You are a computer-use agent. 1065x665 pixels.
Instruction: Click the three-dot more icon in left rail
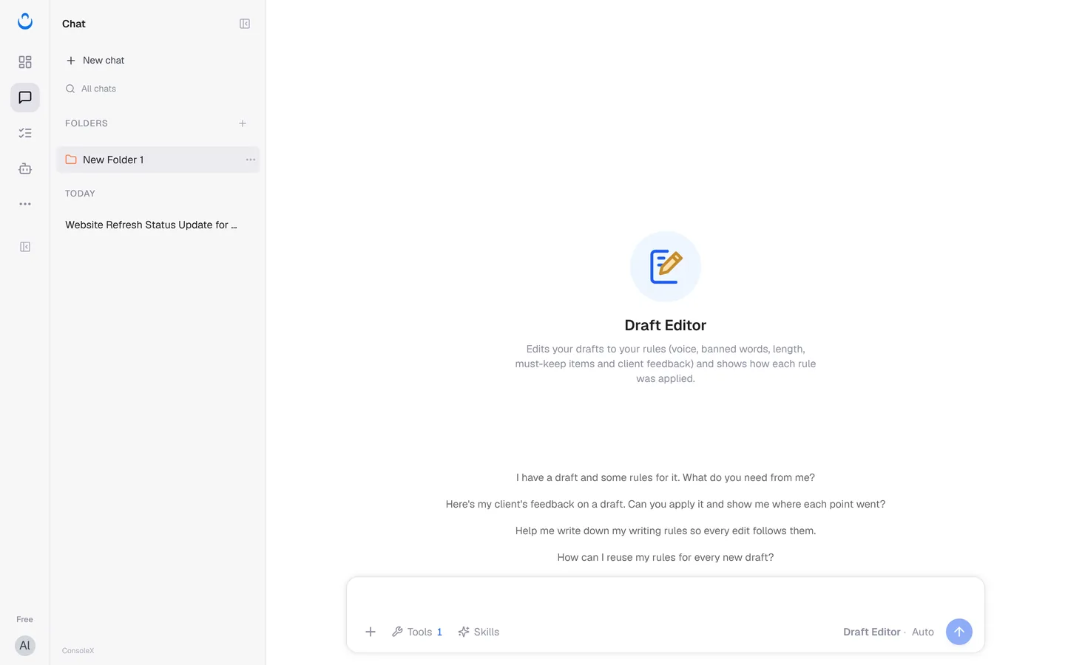(25, 204)
